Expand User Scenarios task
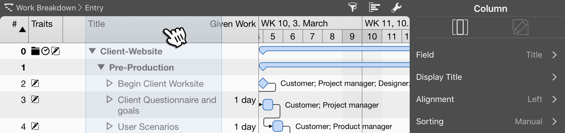Viewport: 565px width, 133px height. click(110, 126)
